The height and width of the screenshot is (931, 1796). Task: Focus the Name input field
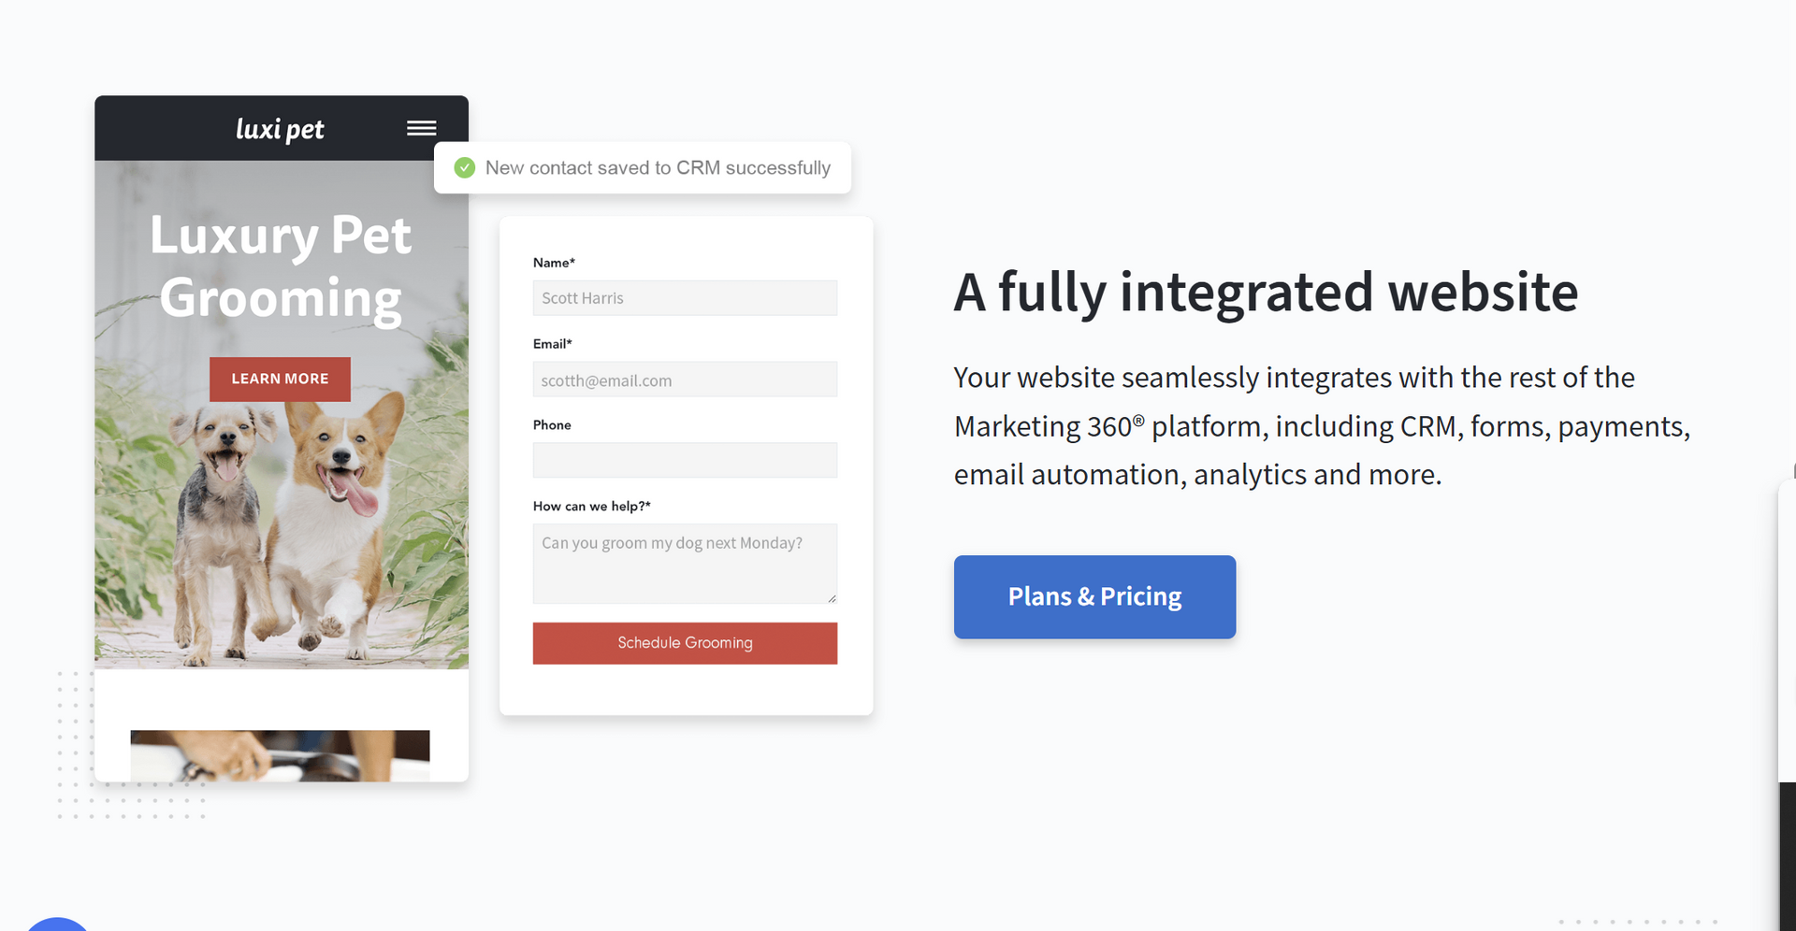pos(685,298)
